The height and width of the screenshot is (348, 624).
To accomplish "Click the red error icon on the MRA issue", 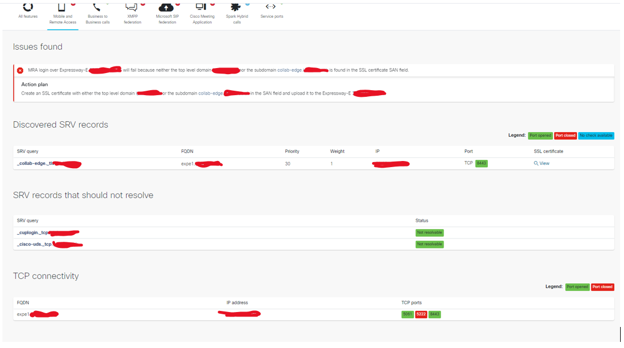I will [x=19, y=70].
